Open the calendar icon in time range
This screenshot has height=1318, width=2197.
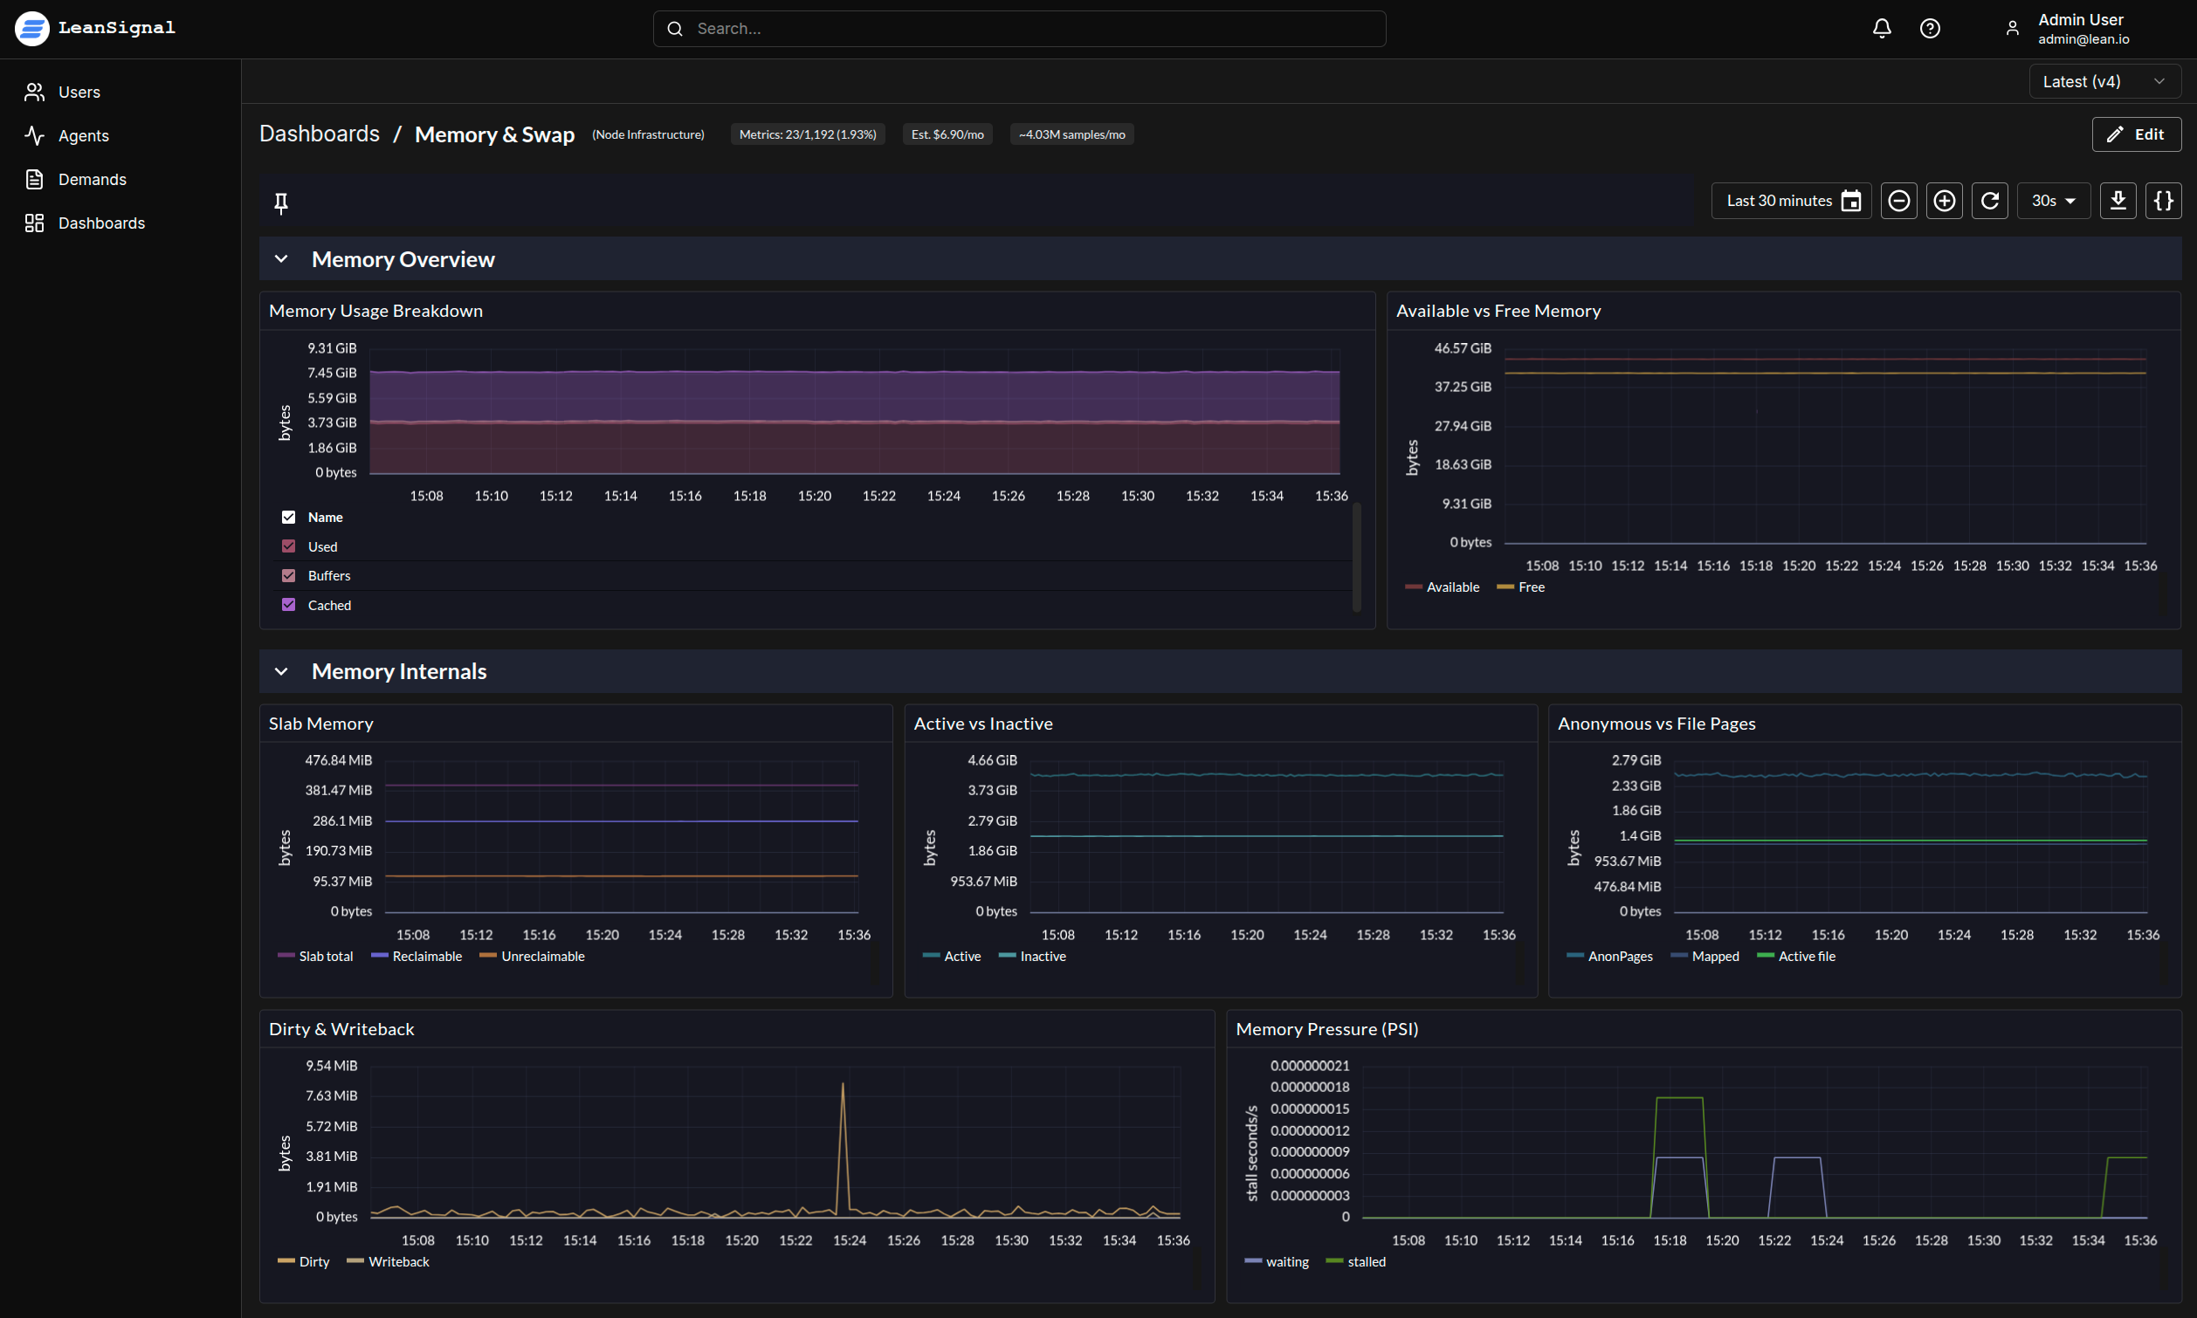point(1851,201)
